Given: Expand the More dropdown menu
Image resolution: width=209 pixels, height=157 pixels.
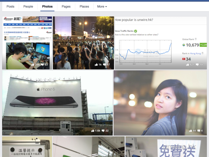Looking at the screenshot, I should (102, 6).
